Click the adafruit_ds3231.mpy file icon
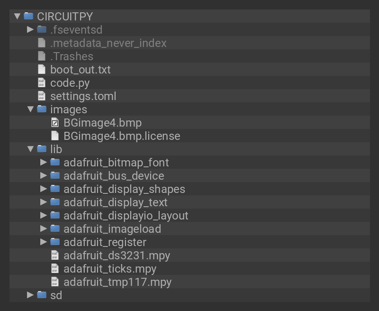 [x=55, y=256]
